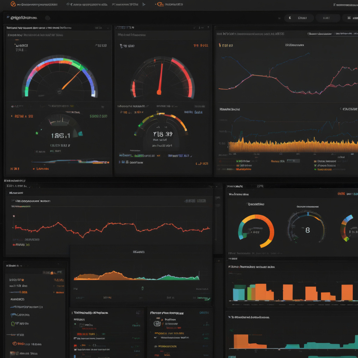Select the second tab in the top bar
This screenshot has height=358, width=358.
tap(88, 5)
